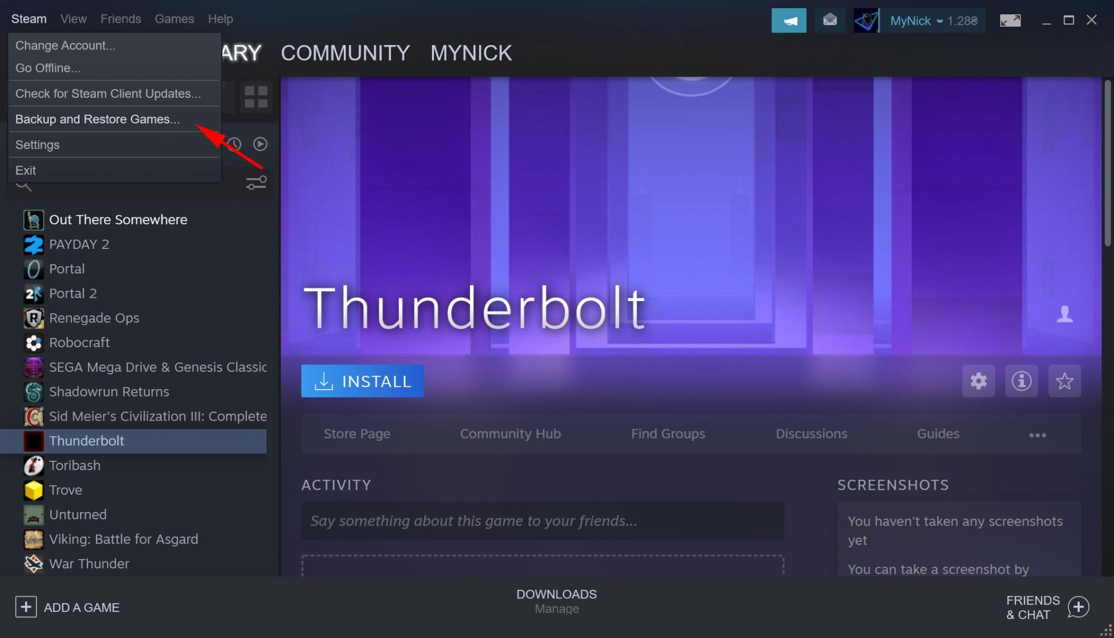
Task: Click the info icon on Thunderbolt's page
Action: pos(1021,381)
